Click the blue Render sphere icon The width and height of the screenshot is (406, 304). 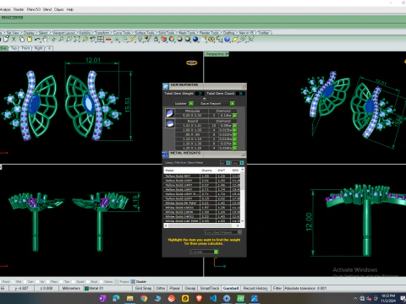click(x=195, y=40)
